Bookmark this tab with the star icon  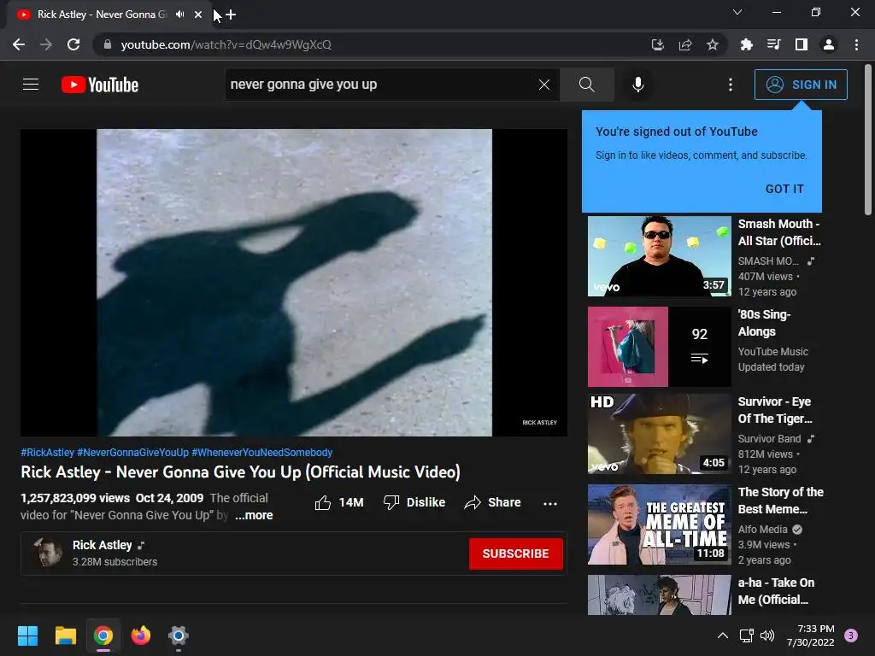coord(713,44)
